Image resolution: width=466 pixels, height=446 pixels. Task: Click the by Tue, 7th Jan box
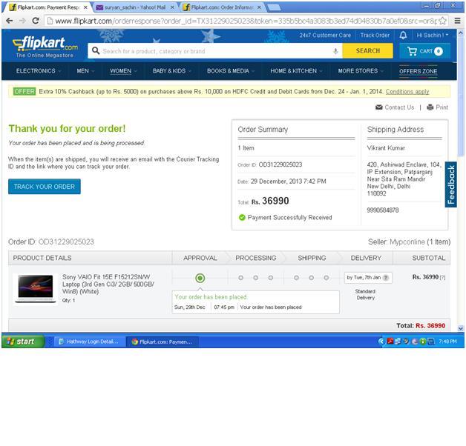coord(368,278)
